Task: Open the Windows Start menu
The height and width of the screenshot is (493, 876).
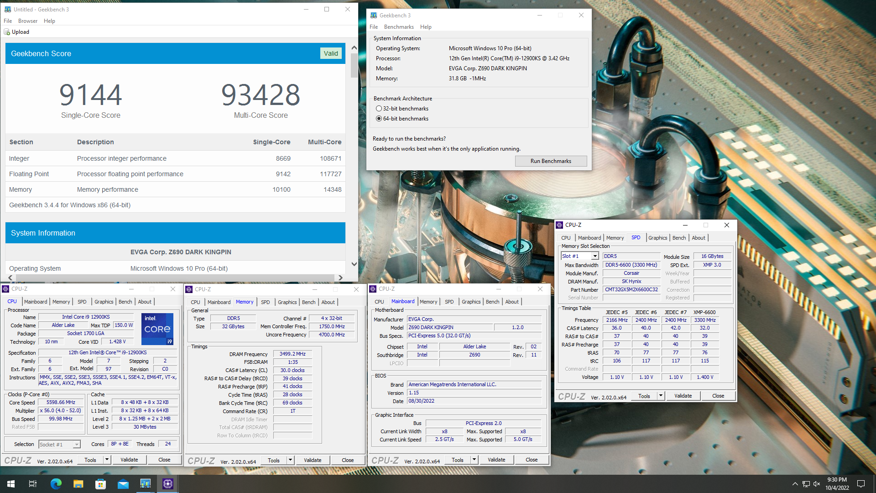Action: point(11,484)
